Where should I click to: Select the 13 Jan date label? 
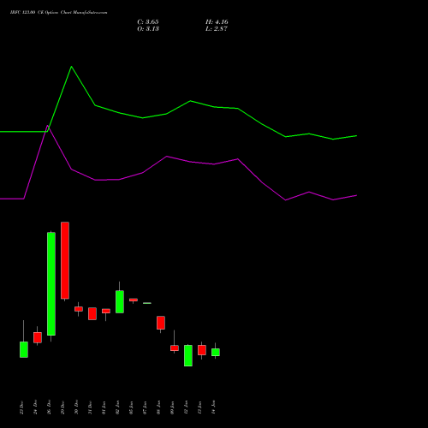pos(199,407)
